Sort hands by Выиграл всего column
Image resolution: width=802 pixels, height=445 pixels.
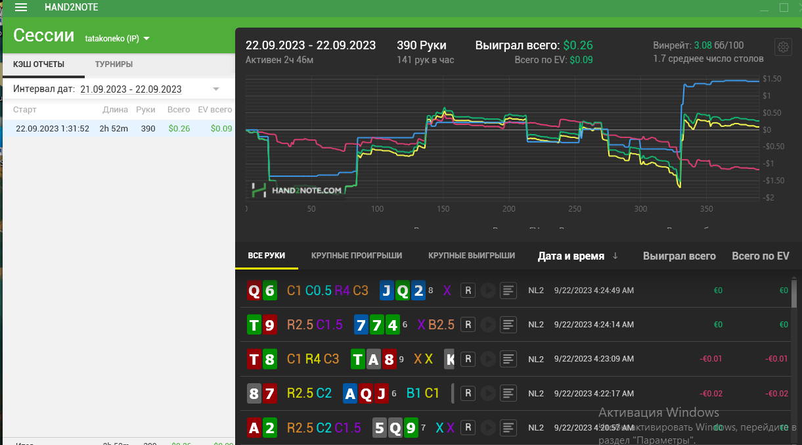point(679,256)
